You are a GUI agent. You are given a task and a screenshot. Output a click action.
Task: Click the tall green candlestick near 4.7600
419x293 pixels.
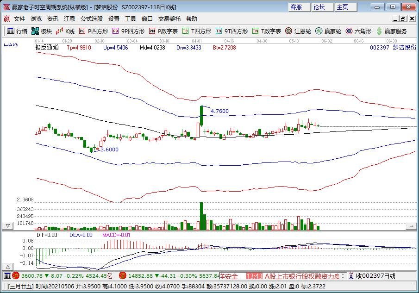201,116
